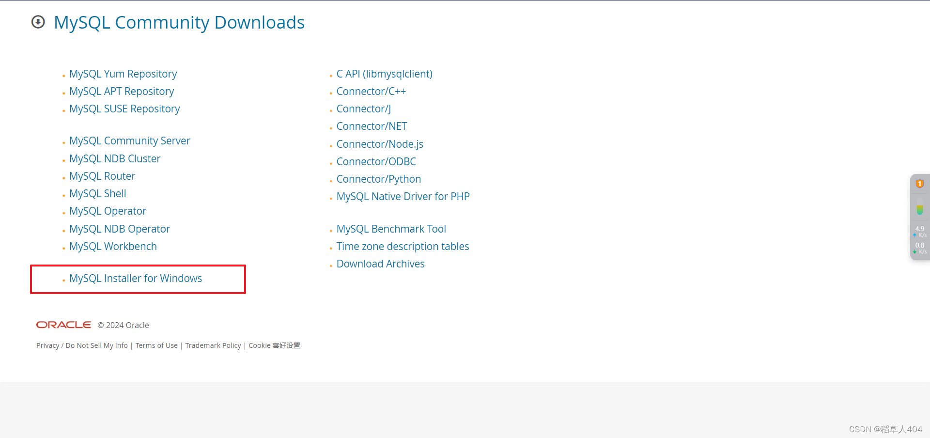
Task: Click the © 2024 Oracle copyright text
Action: 123,325
